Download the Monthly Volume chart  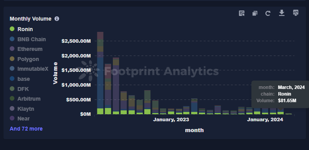click(x=282, y=13)
